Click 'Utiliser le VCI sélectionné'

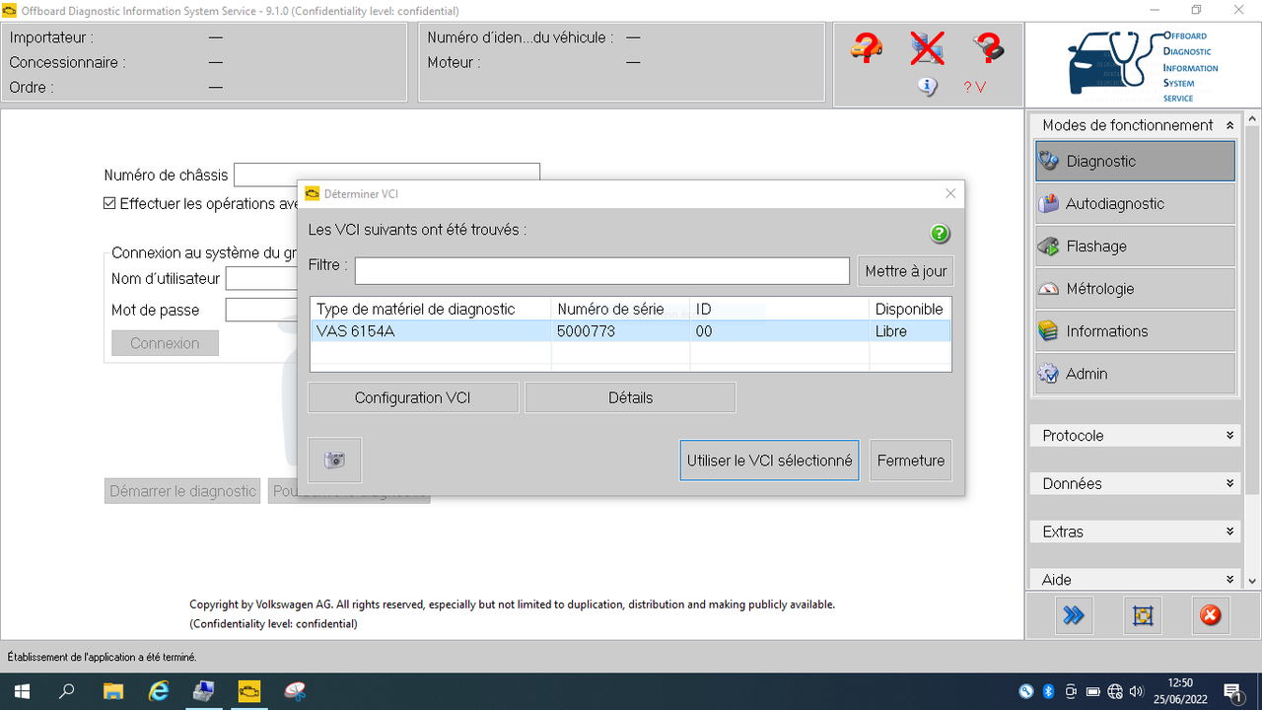coord(769,461)
